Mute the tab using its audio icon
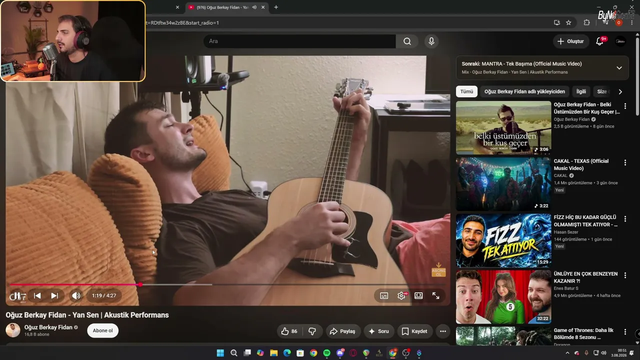The height and width of the screenshot is (360, 640). 254,7
